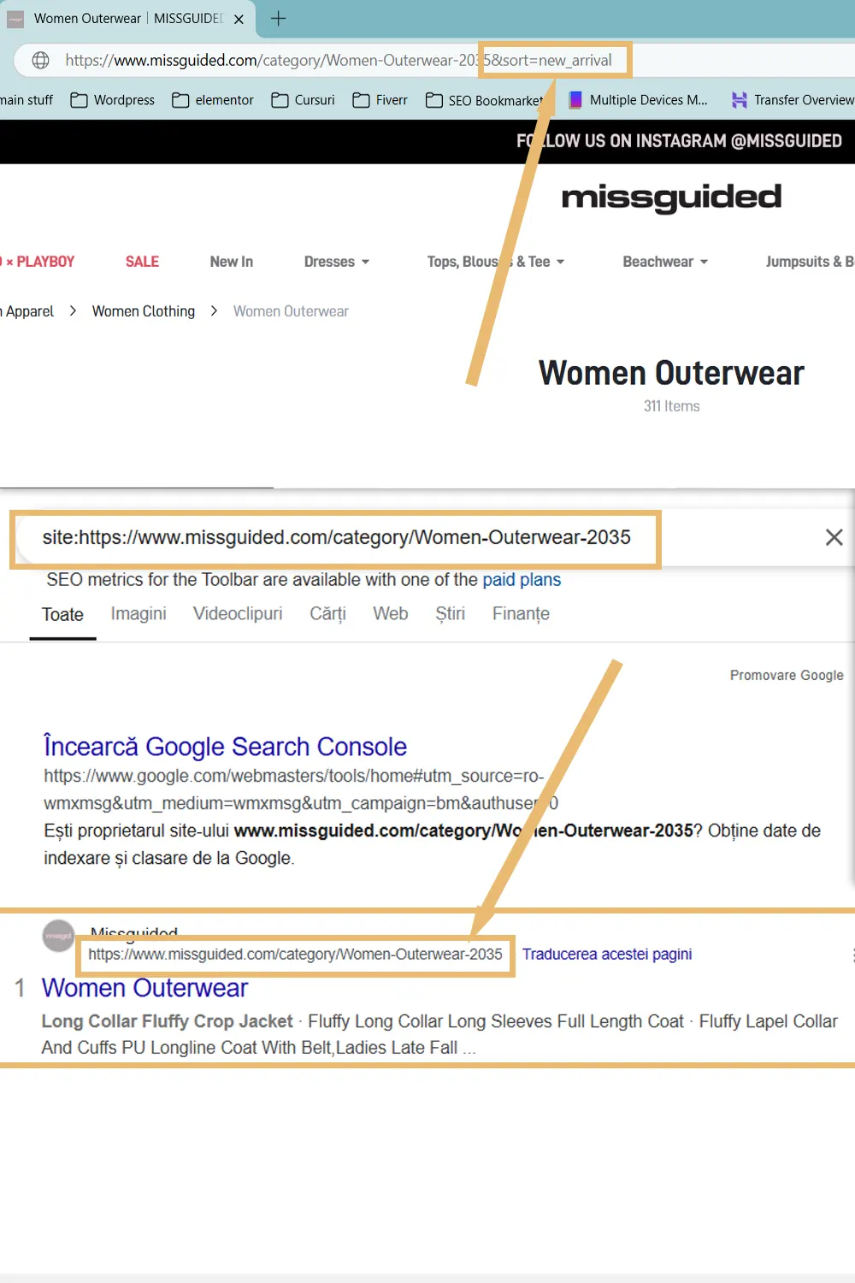Image resolution: width=855 pixels, height=1283 pixels.
Task: Switch to the Videoclipuri search tab
Action: 238,614
